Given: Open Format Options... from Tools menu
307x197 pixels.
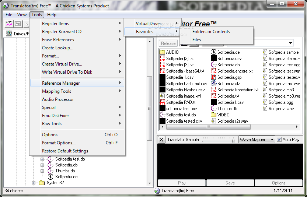Looking at the screenshot, I should [x=77, y=143].
